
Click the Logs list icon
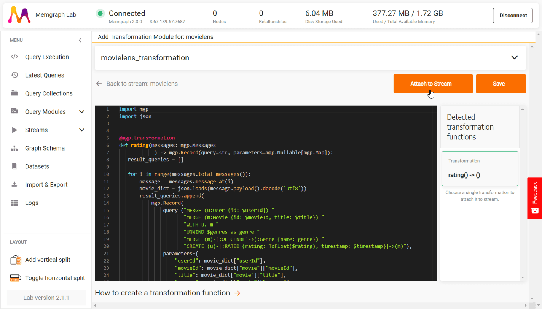tap(14, 203)
